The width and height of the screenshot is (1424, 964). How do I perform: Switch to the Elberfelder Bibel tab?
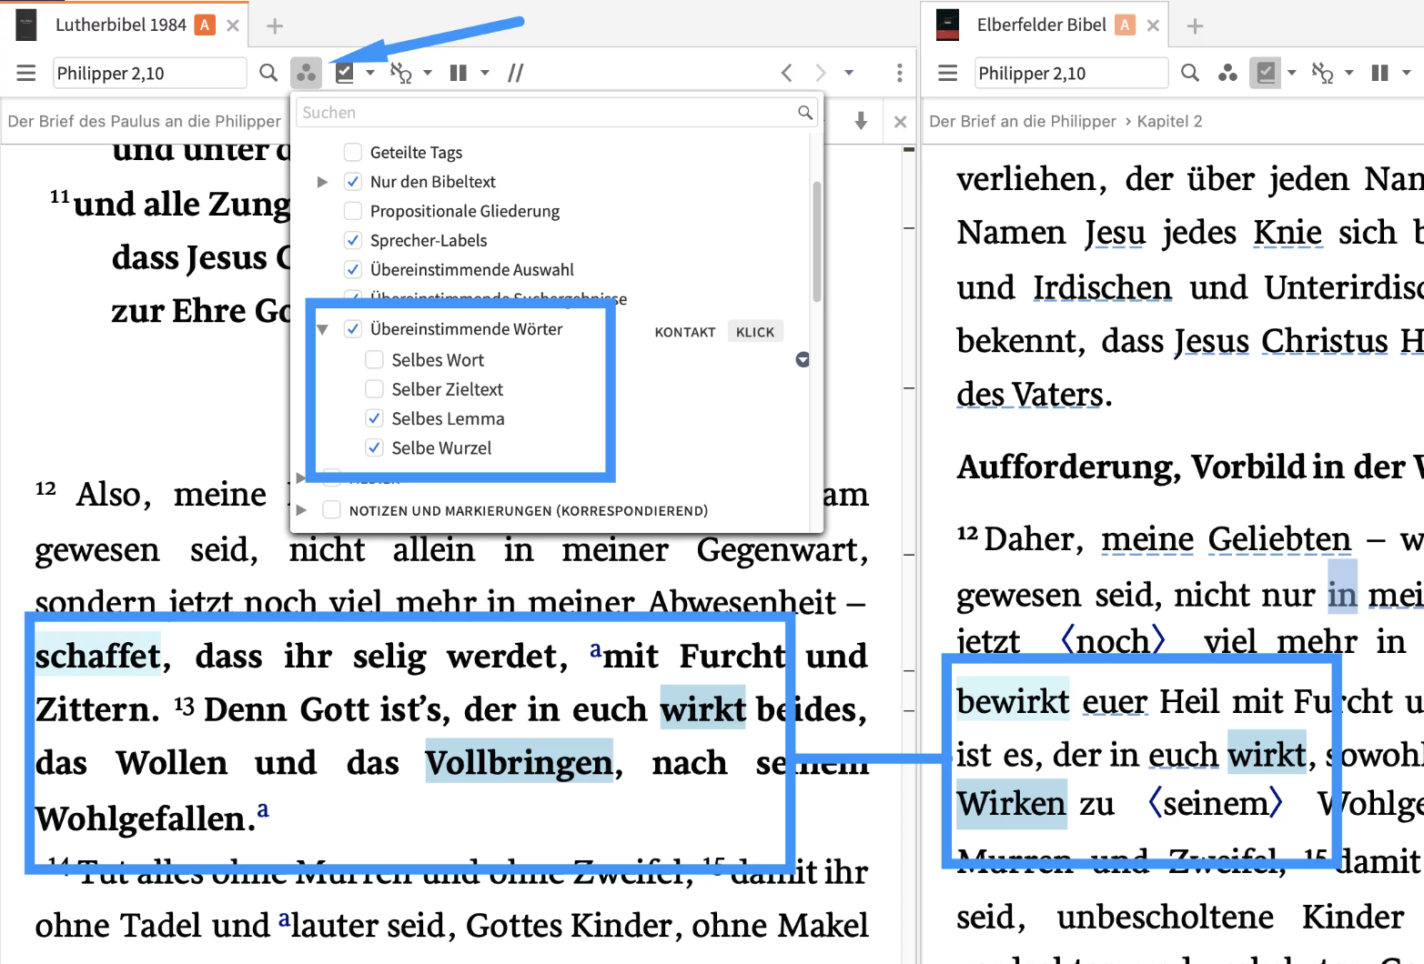coord(1042,25)
